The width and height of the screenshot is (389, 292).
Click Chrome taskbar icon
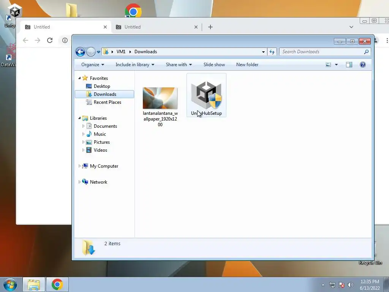[x=57, y=284]
